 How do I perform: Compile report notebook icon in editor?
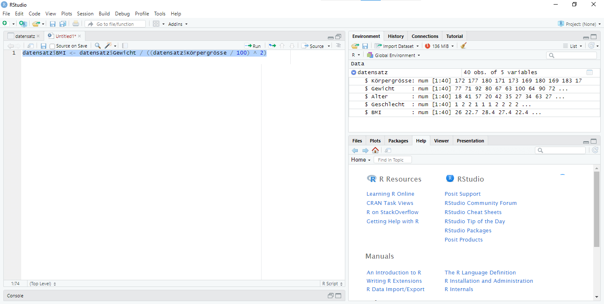coord(125,46)
